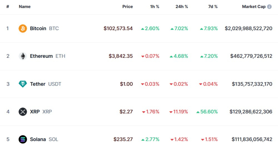
Task: Click XRP's 56.60% seven-day change
Action: coord(209,112)
